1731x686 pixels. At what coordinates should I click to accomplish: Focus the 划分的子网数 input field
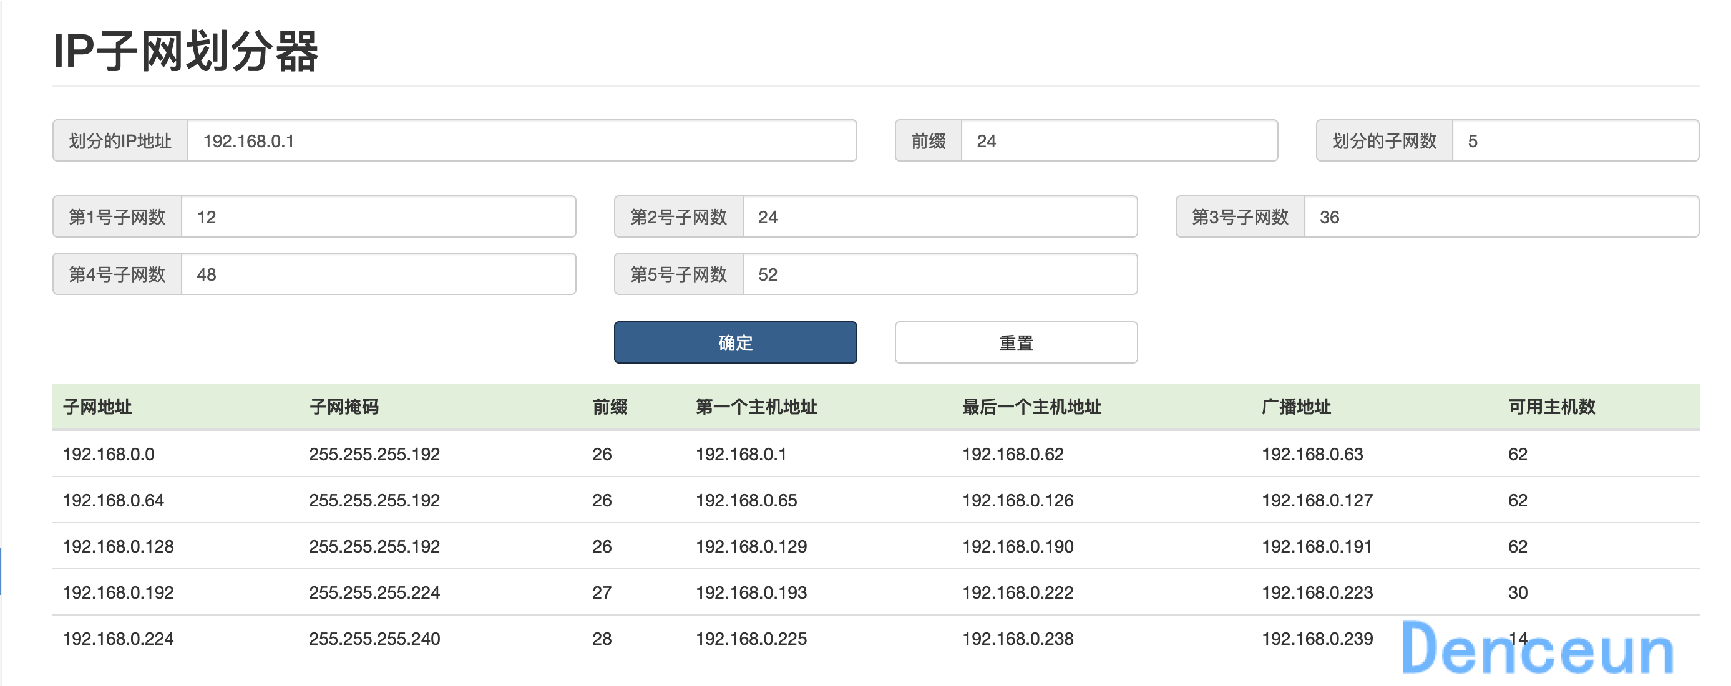1576,140
